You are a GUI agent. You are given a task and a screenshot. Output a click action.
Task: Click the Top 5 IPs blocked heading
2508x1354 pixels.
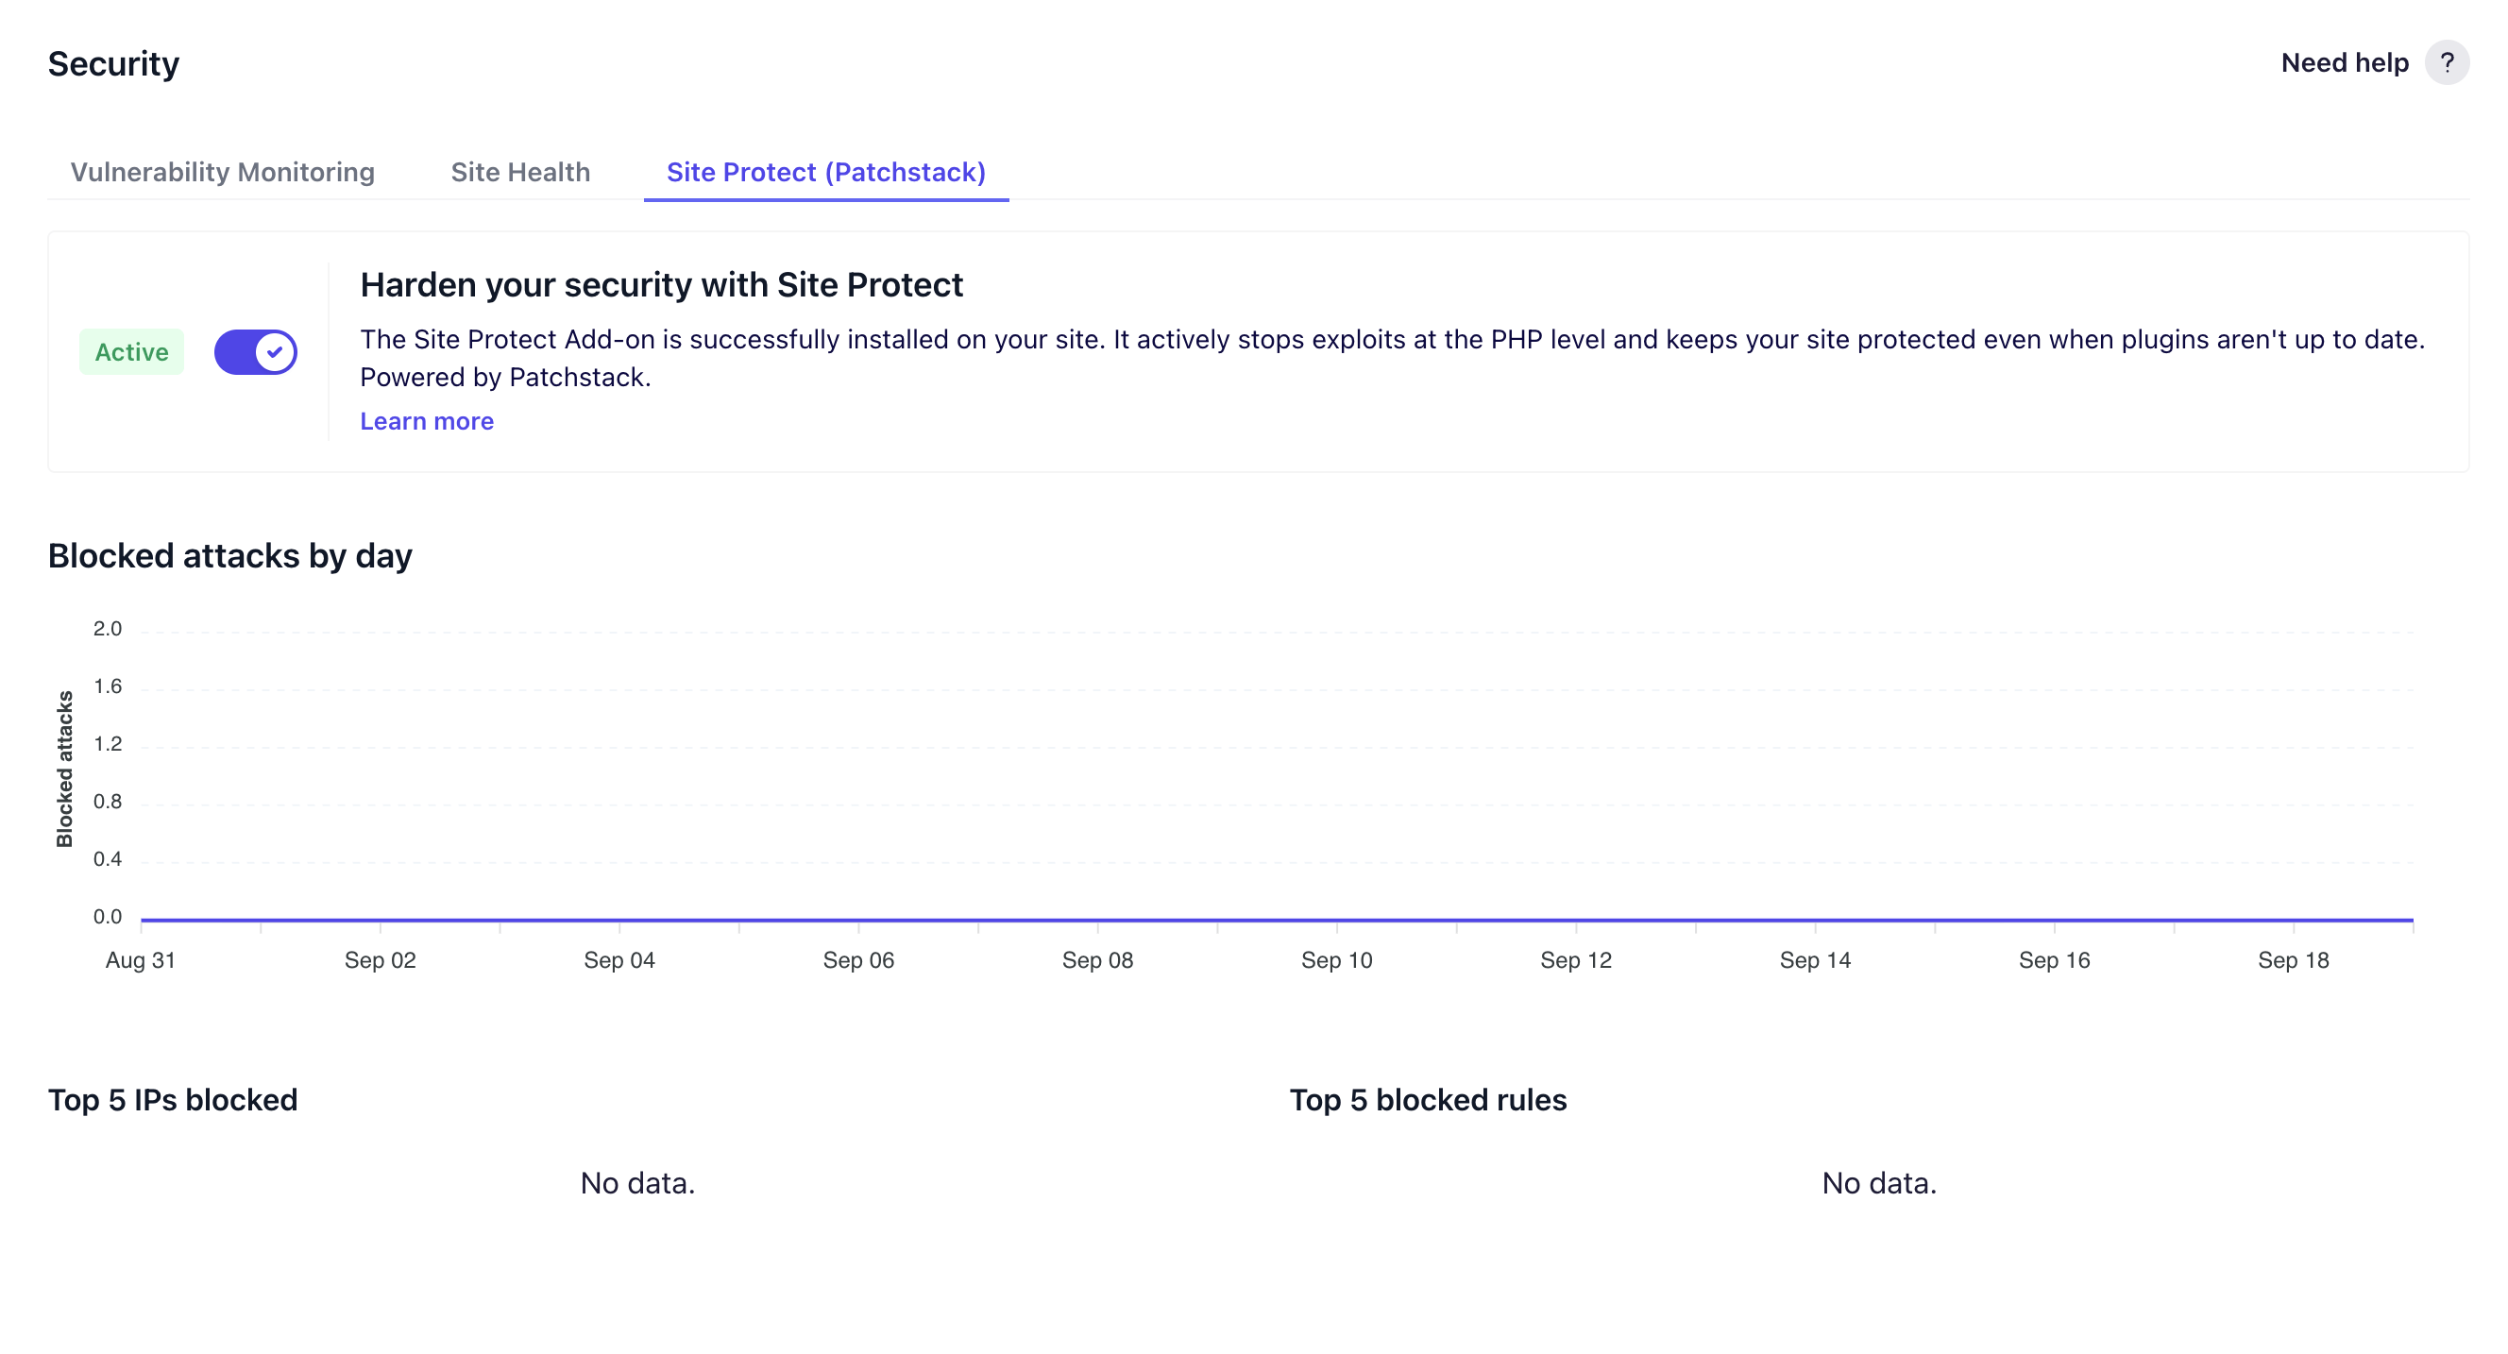(x=172, y=1100)
